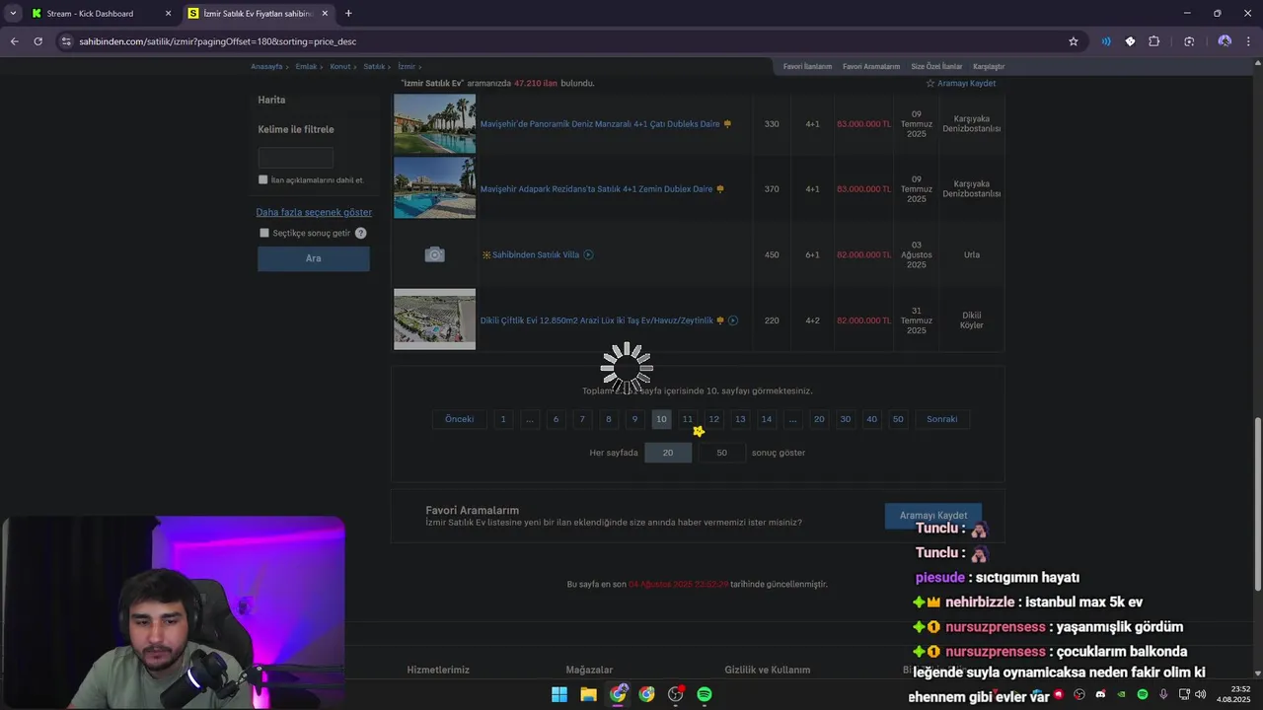Jump to results page 50

click(898, 419)
